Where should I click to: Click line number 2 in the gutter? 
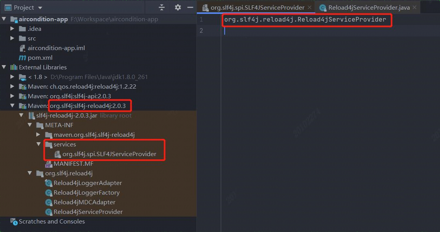click(x=201, y=30)
